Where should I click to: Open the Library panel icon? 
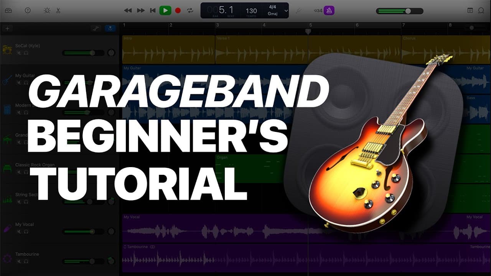(8, 11)
